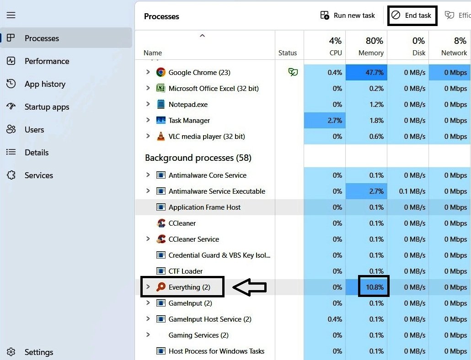Click the Task Manager process icon
This screenshot has width=471, height=360.
(x=161, y=120)
